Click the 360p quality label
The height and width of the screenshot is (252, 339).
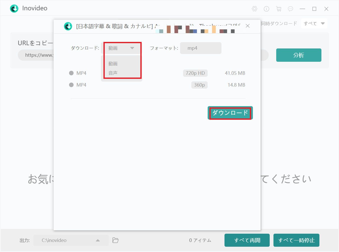(199, 85)
